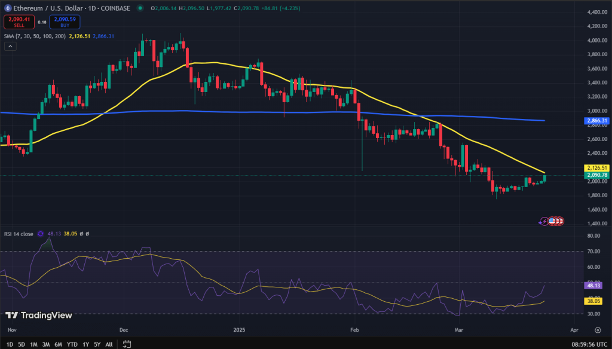
Task: Click the RSI indicator purple circle icon
Action: (40, 234)
